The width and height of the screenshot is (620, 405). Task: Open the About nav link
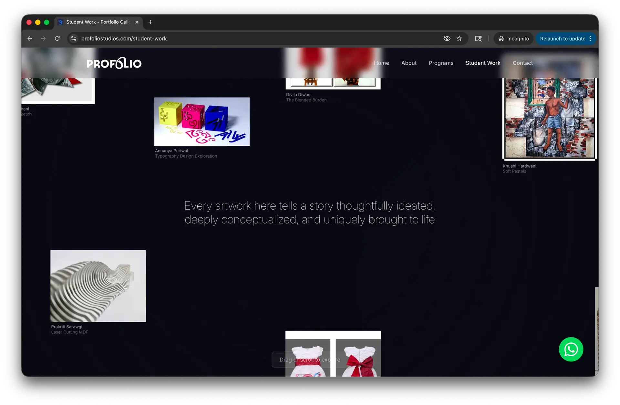[409, 63]
